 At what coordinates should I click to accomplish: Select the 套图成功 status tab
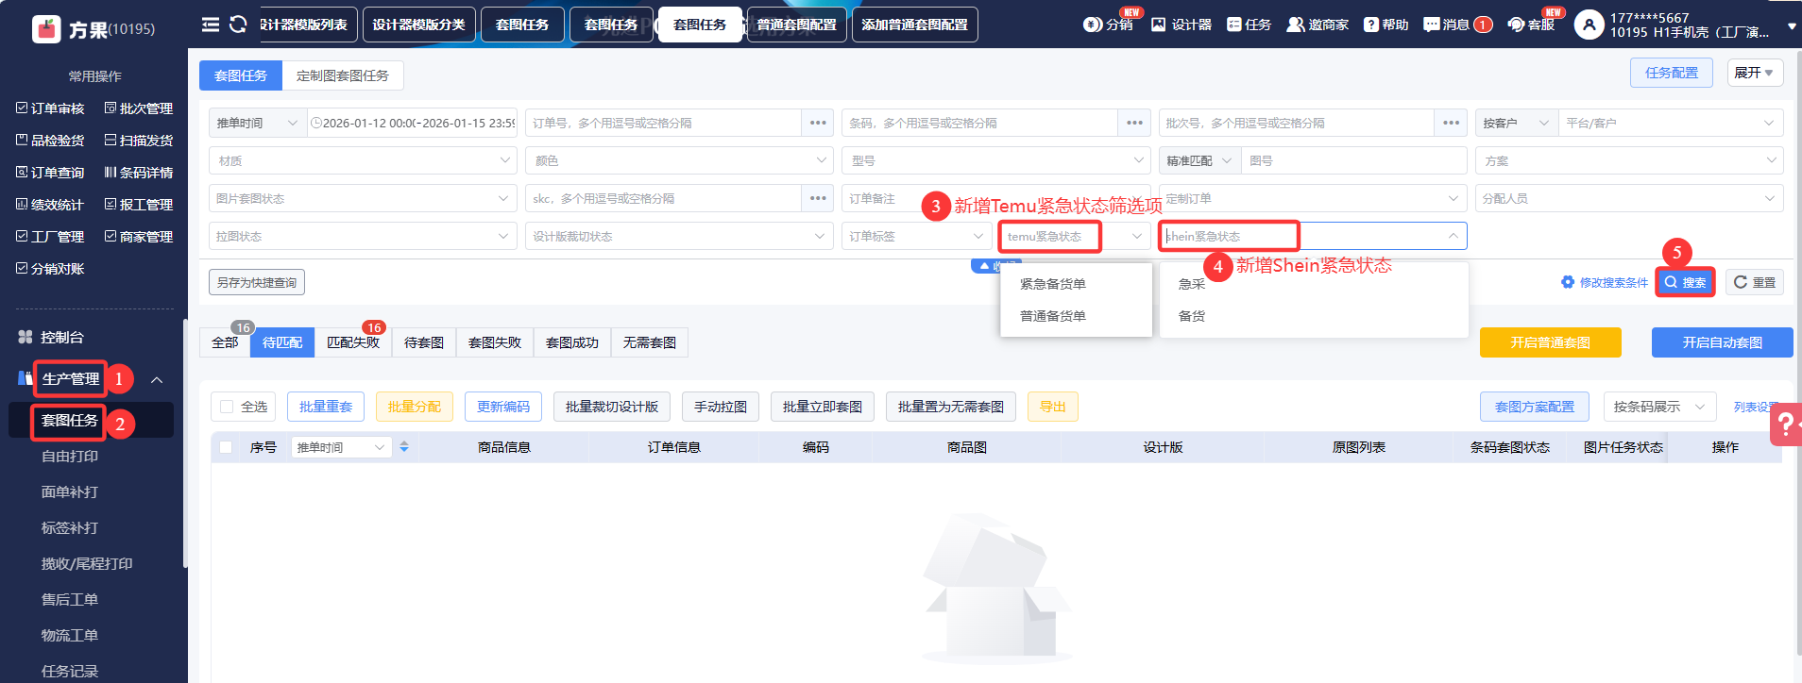point(572,342)
